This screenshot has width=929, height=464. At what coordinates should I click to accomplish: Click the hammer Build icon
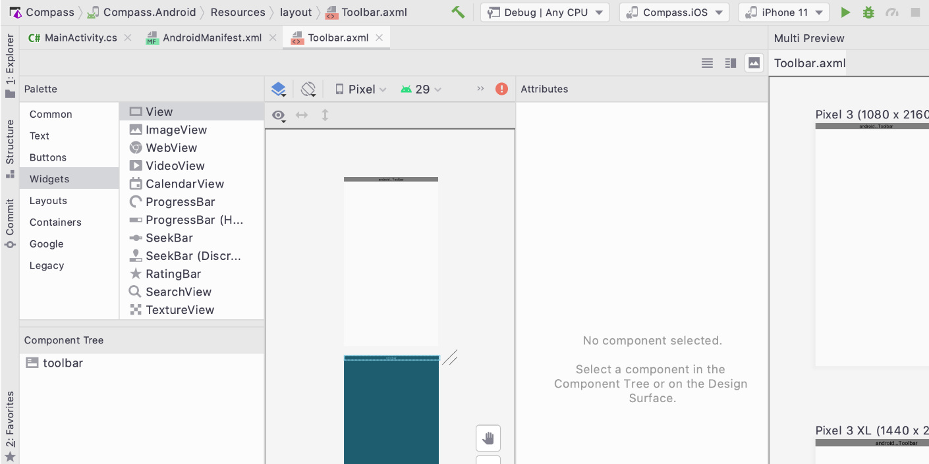(458, 13)
